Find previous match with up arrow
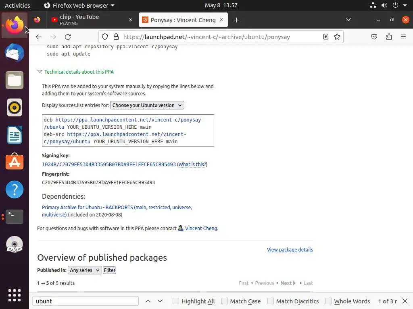Viewport: 413px width, 309px height. click(148, 301)
